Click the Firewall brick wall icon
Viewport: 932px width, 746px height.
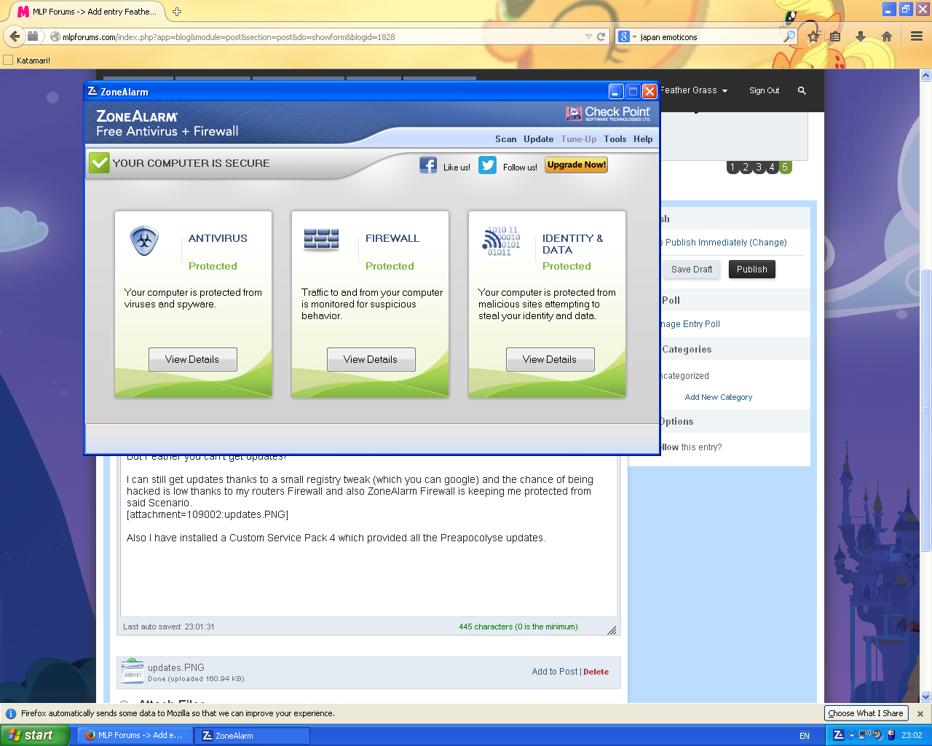321,239
